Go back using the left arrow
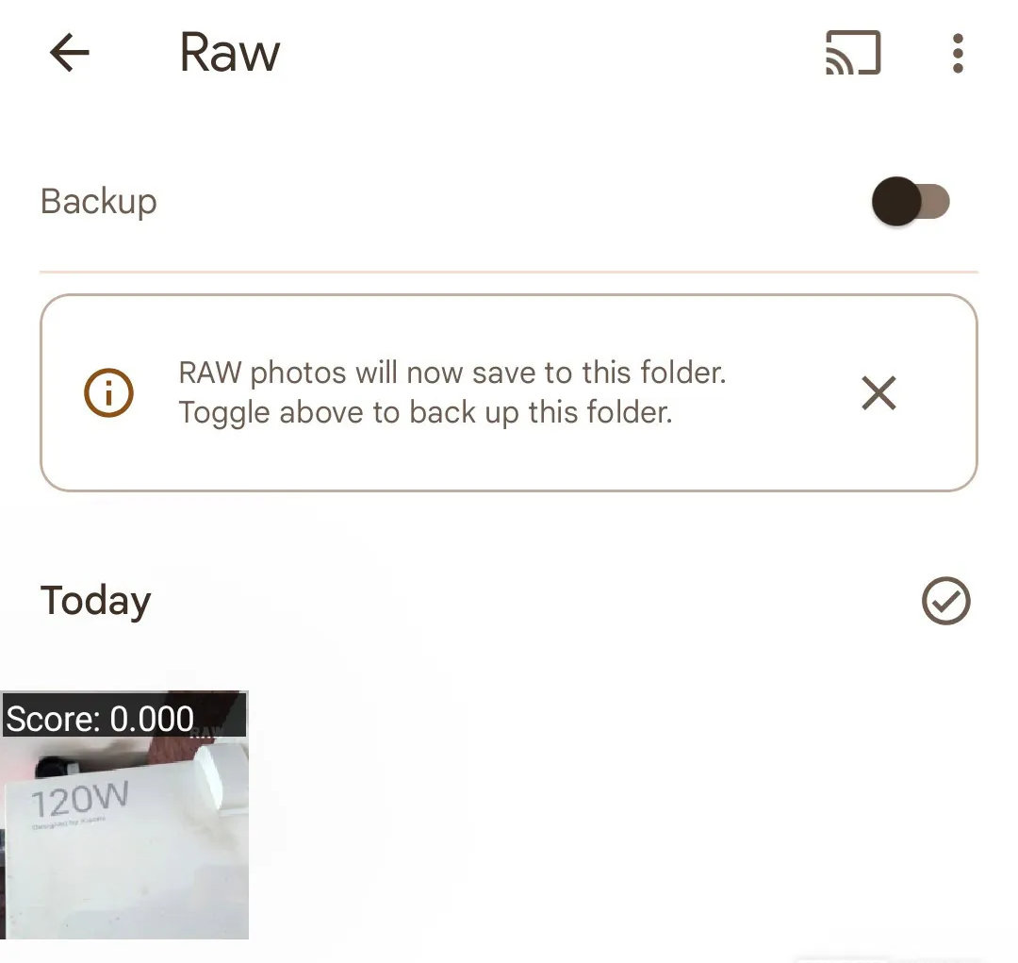 pyautogui.click(x=69, y=54)
